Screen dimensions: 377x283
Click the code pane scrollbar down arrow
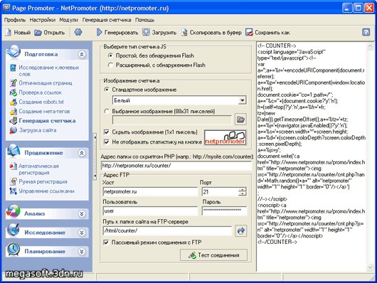tap(370, 267)
